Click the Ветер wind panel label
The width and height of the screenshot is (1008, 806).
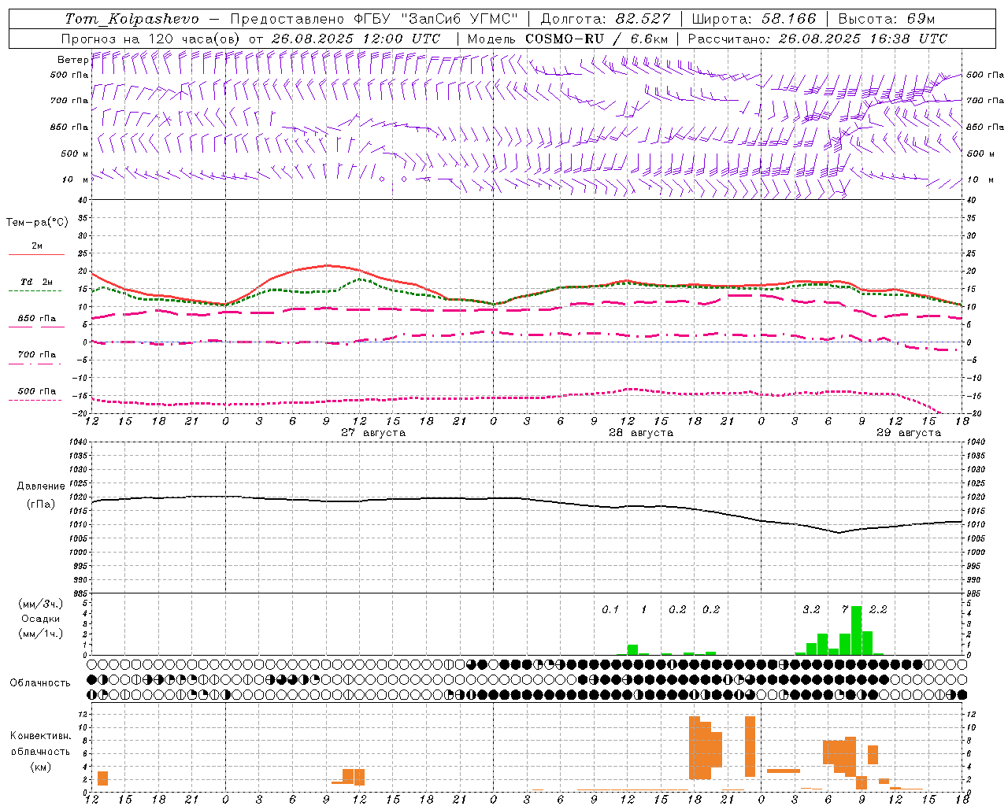click(72, 60)
